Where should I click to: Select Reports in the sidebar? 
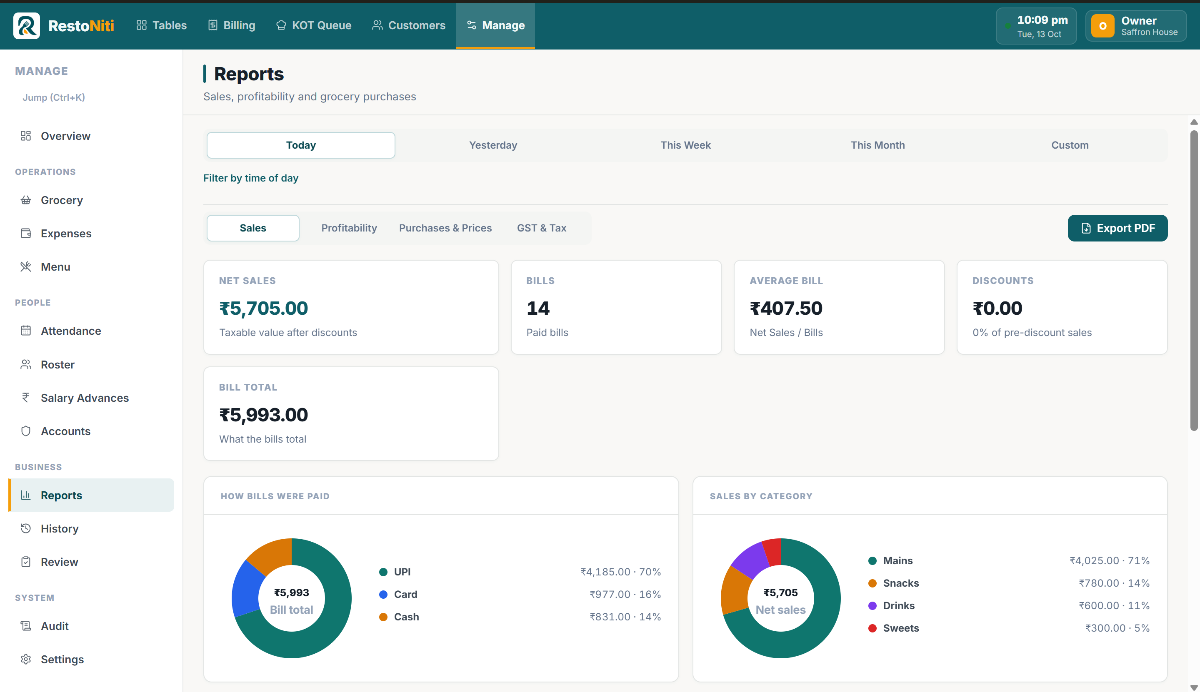coord(91,495)
